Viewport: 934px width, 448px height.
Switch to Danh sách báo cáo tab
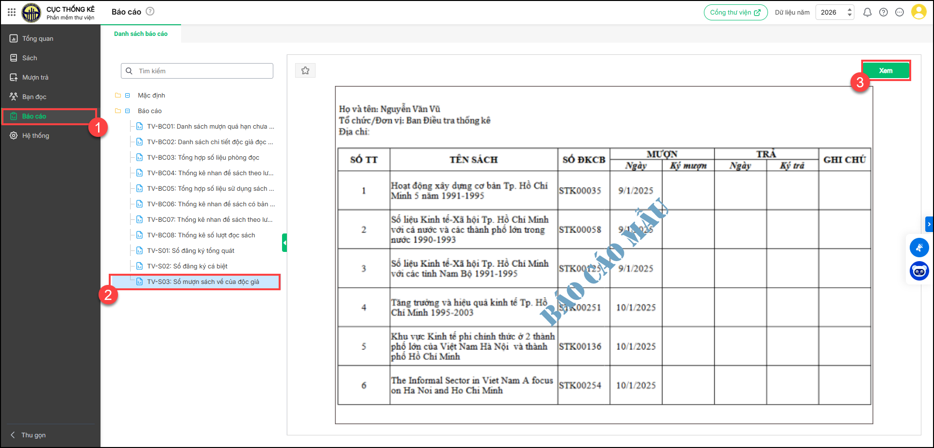coord(141,34)
